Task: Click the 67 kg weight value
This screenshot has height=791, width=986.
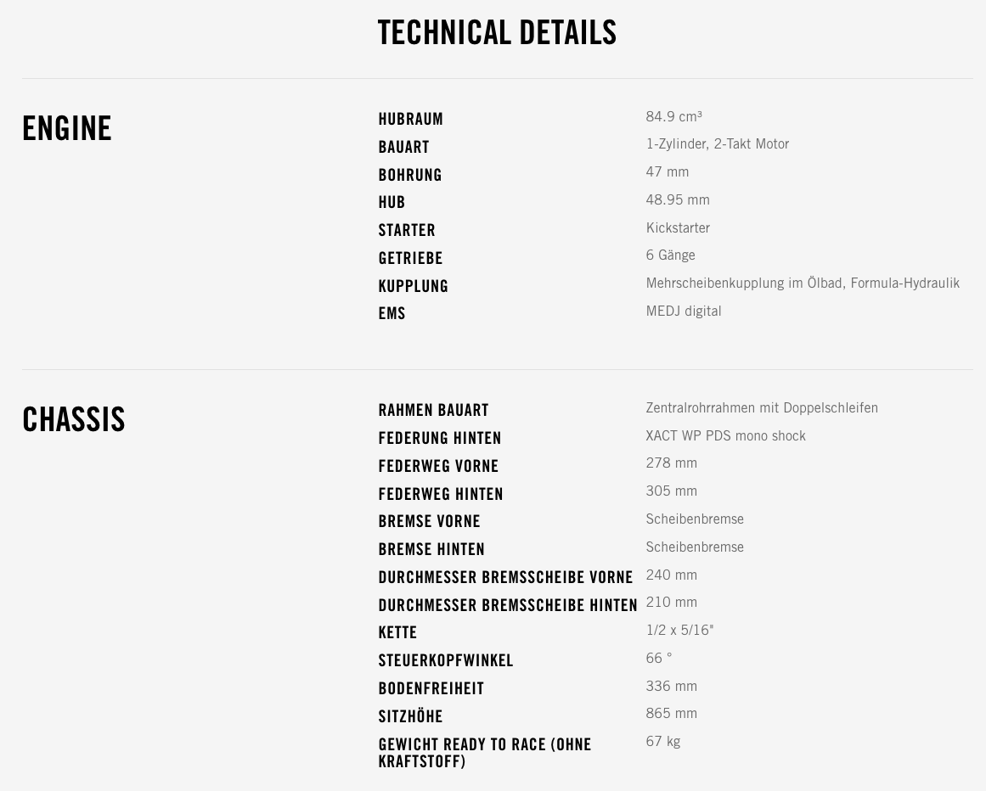Action: (662, 742)
